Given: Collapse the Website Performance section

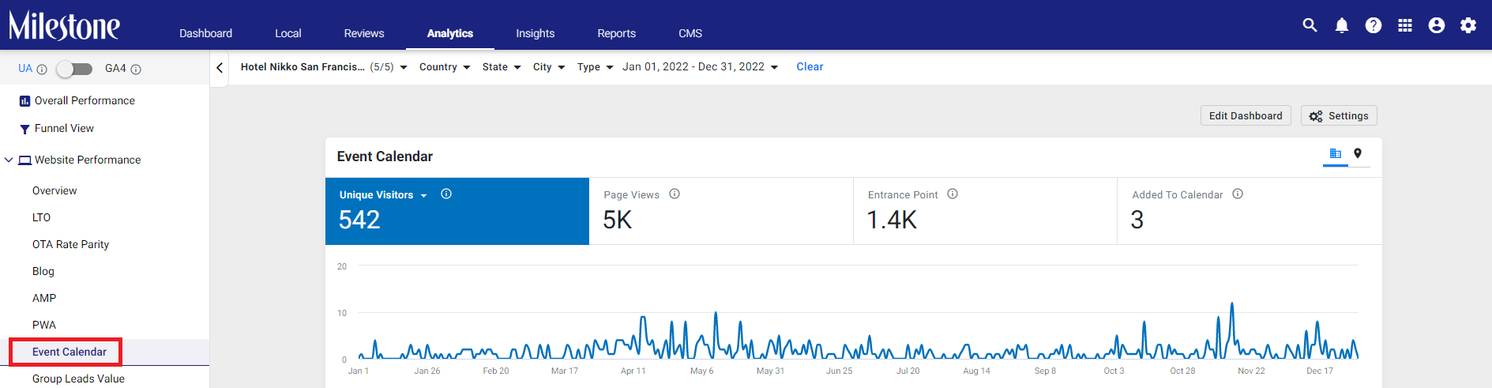Looking at the screenshot, I should click(x=9, y=160).
